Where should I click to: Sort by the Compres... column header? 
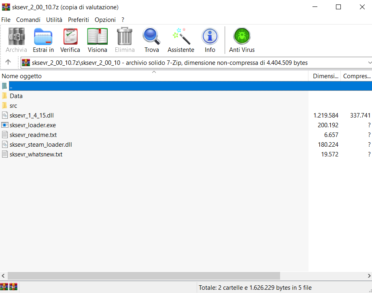[356, 76]
